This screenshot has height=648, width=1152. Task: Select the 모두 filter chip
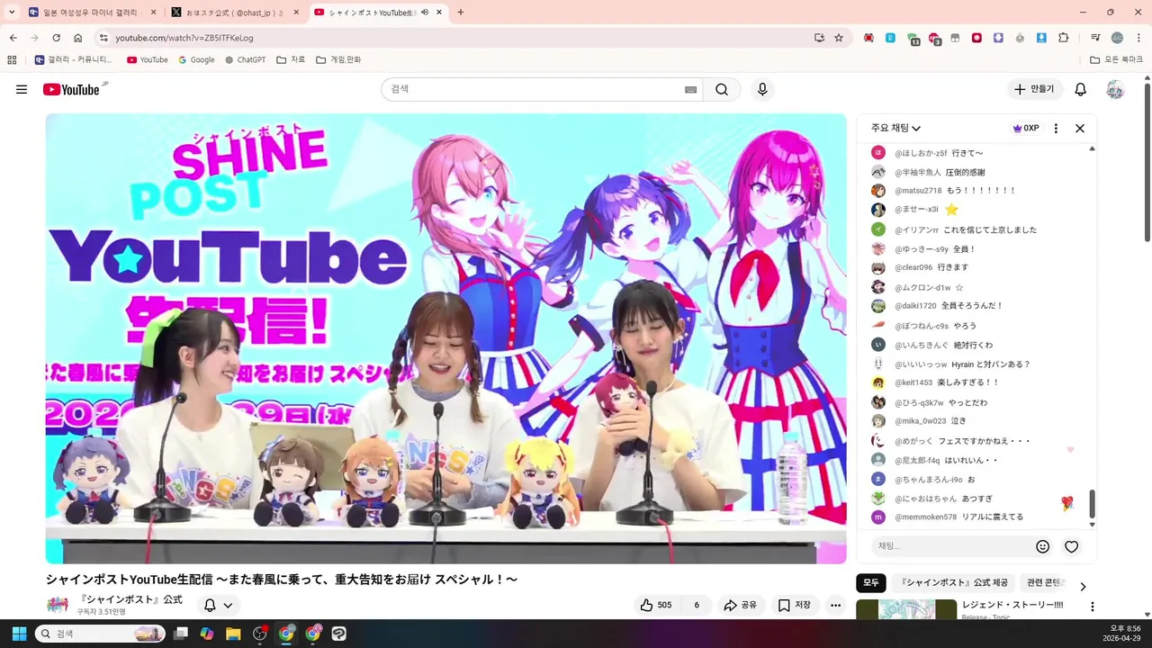click(x=870, y=583)
